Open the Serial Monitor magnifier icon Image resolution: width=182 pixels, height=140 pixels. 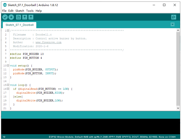tap(173, 17)
